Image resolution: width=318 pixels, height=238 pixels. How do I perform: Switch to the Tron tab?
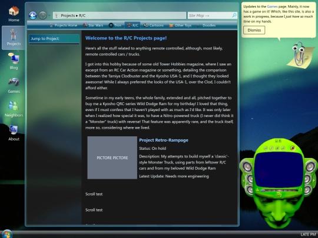(x=115, y=25)
